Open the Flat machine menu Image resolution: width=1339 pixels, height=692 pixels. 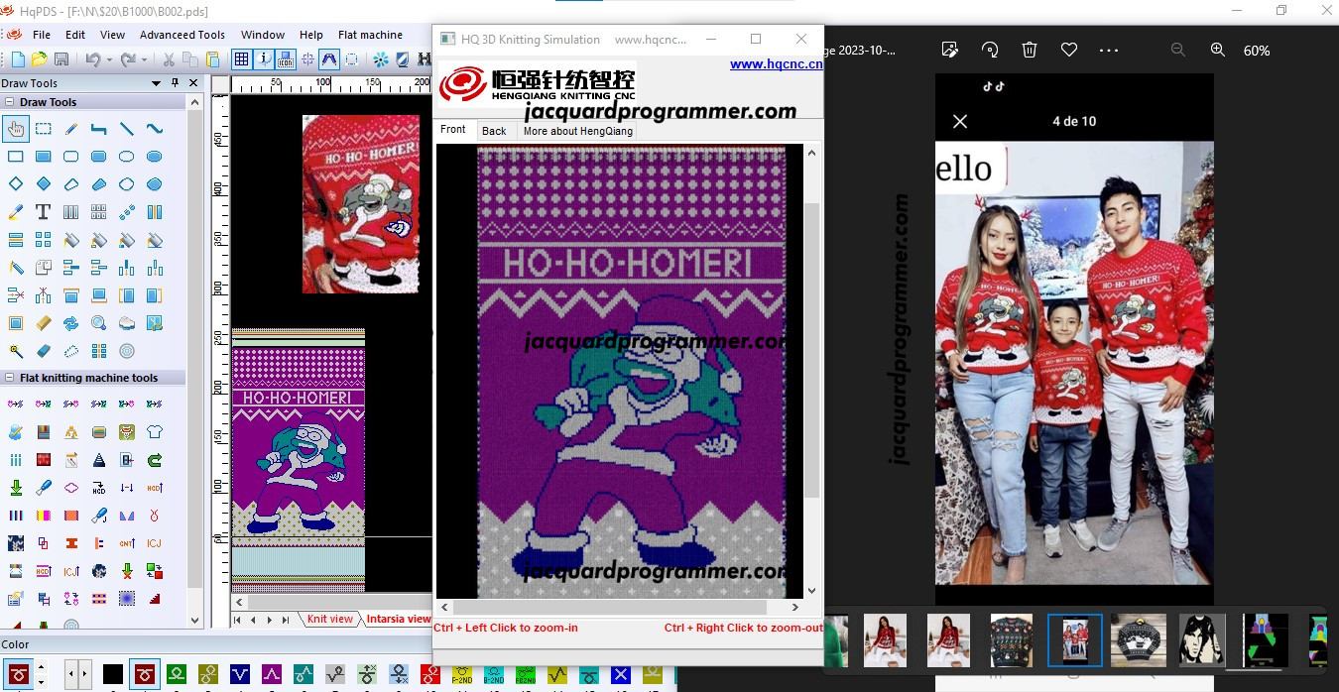tap(370, 35)
